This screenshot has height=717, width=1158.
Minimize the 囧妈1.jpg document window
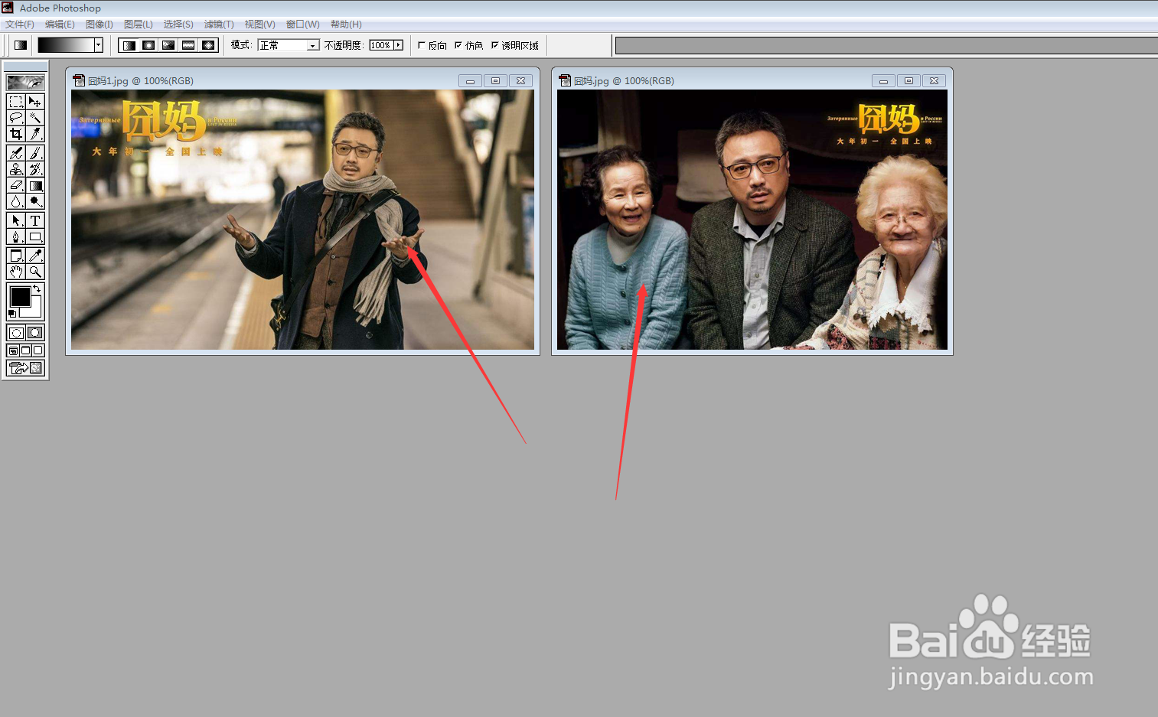[x=470, y=81]
